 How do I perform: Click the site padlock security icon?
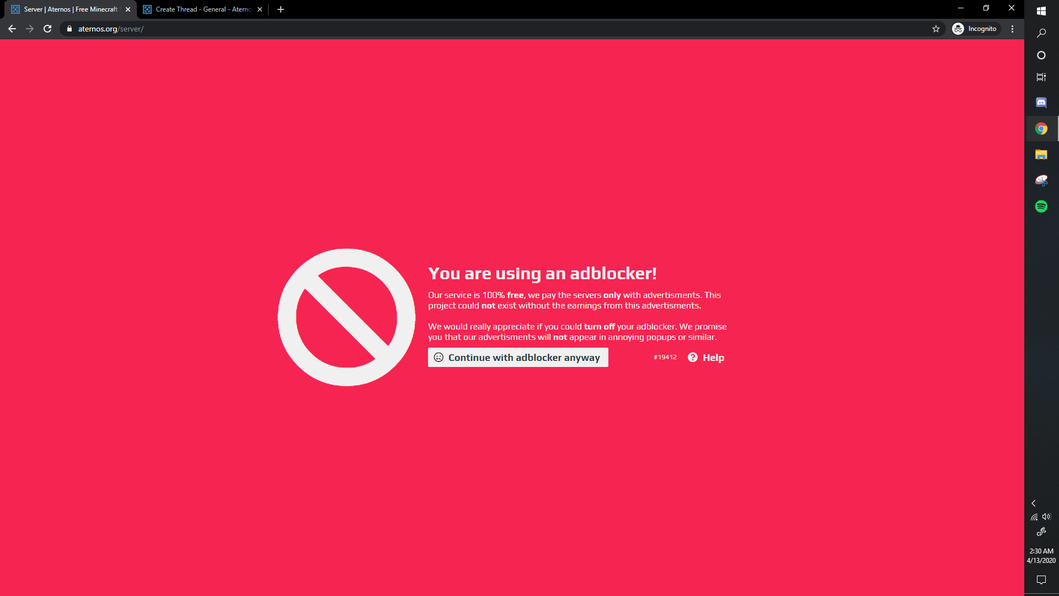(x=69, y=29)
